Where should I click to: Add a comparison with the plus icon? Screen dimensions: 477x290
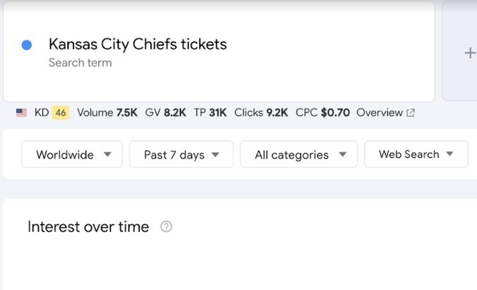tap(469, 52)
